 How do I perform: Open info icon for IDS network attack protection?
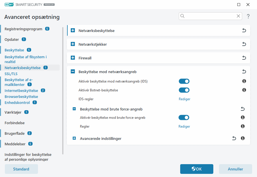(x=244, y=81)
